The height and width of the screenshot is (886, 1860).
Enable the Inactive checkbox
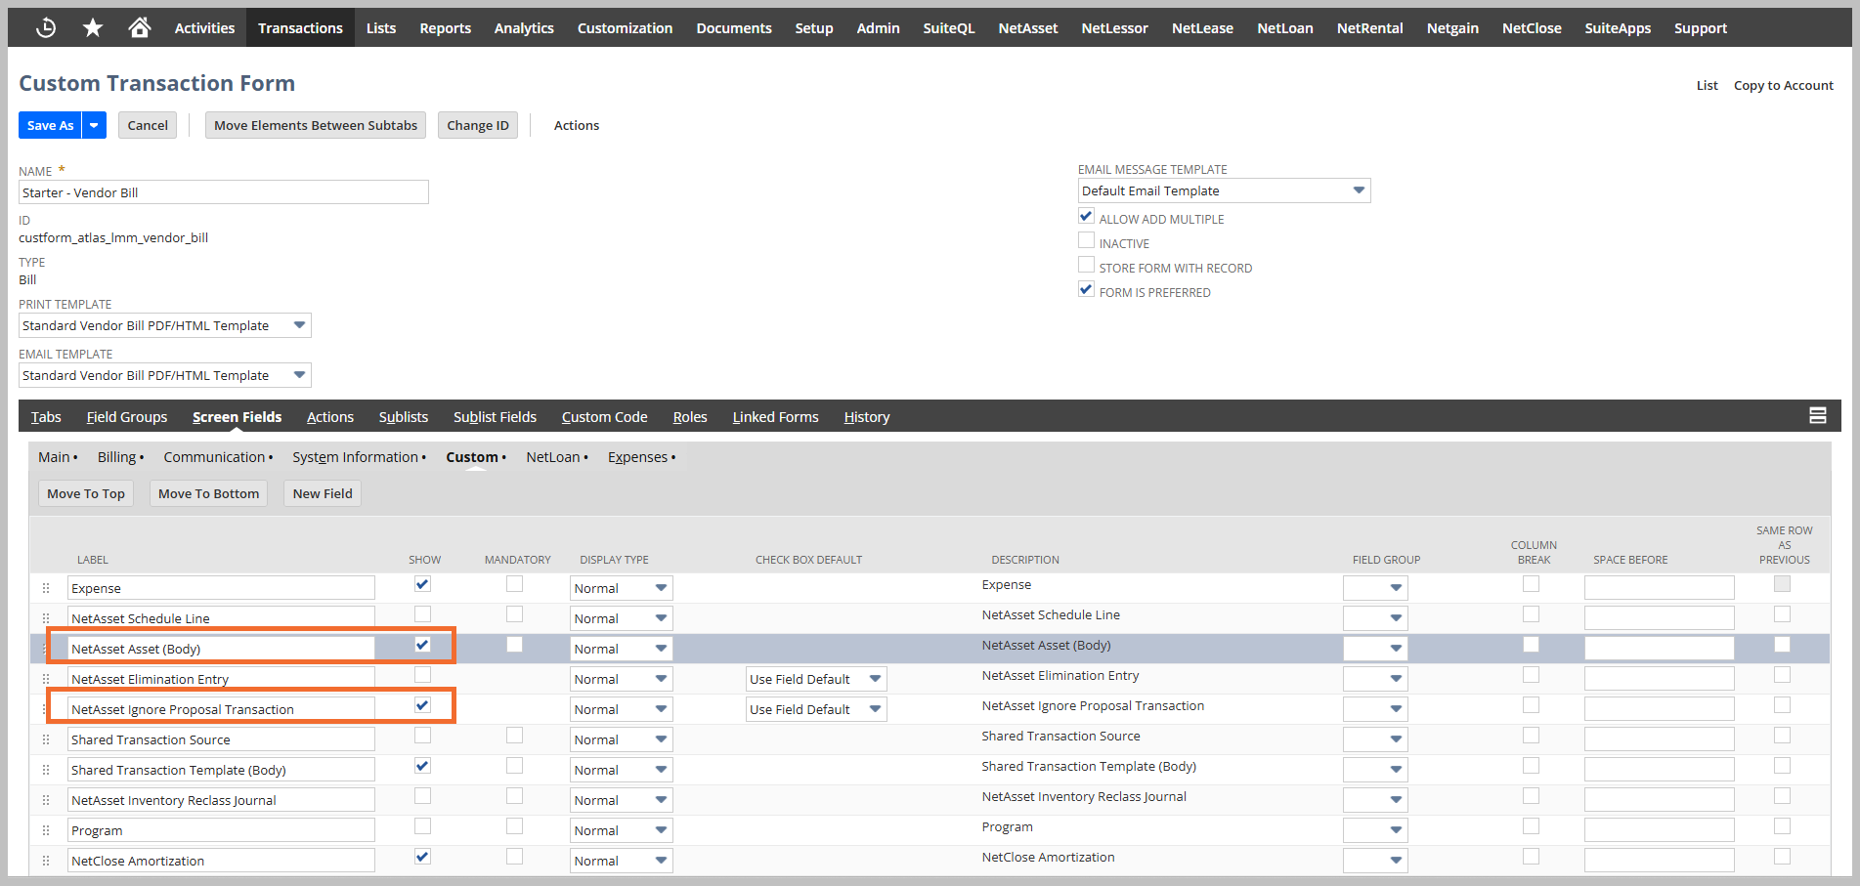[1086, 240]
